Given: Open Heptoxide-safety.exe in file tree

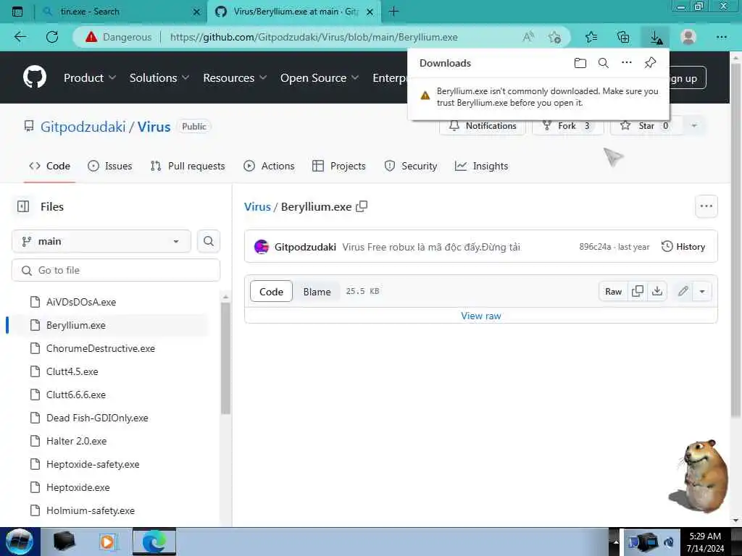Looking at the screenshot, I should [x=93, y=464].
